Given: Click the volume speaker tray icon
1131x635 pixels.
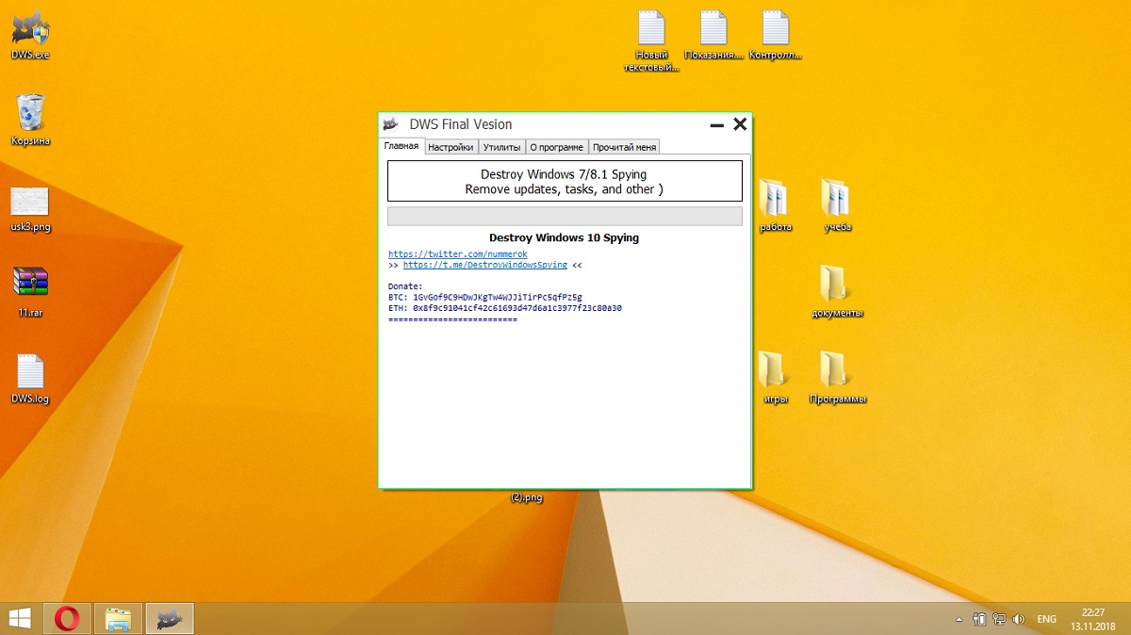Looking at the screenshot, I should pos(1018,620).
